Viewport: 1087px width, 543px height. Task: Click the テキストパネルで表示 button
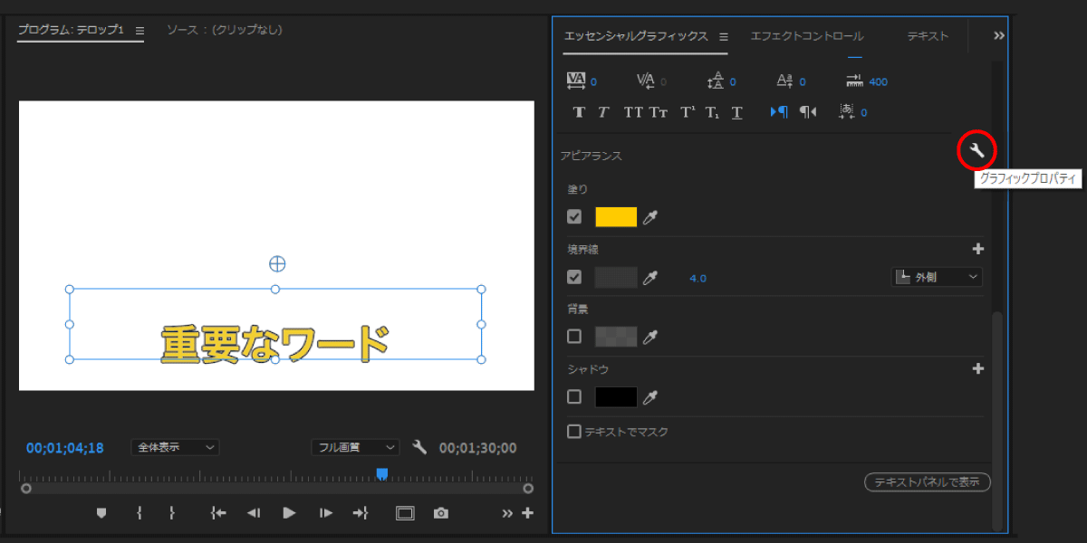click(x=928, y=482)
